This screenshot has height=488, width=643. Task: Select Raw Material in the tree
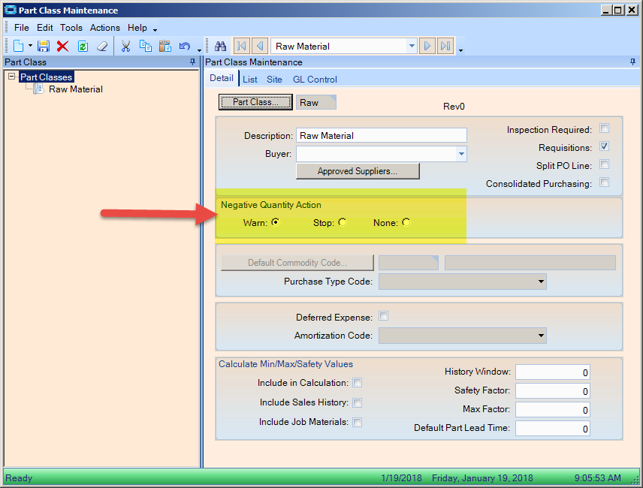pyautogui.click(x=75, y=89)
